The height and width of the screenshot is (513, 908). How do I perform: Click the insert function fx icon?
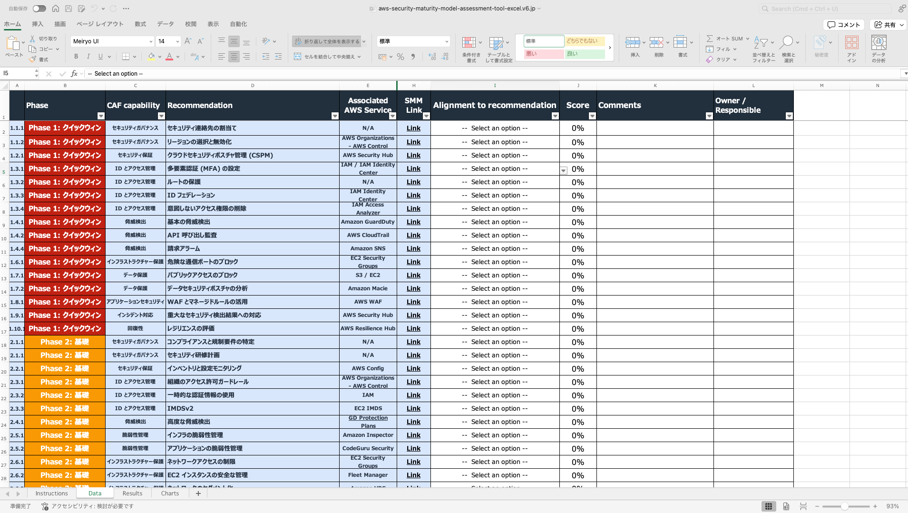74,73
